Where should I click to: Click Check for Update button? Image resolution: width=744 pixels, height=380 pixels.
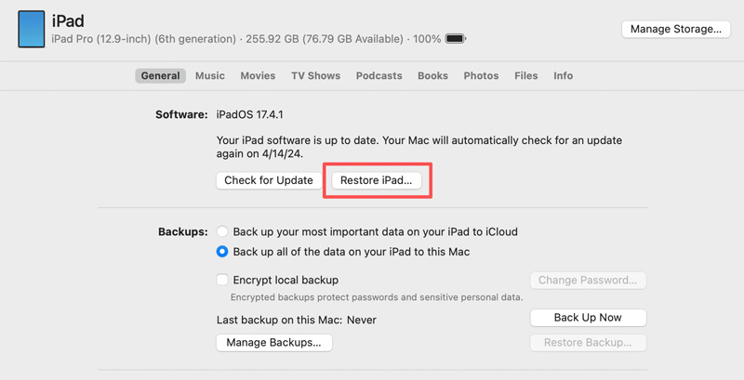(269, 180)
